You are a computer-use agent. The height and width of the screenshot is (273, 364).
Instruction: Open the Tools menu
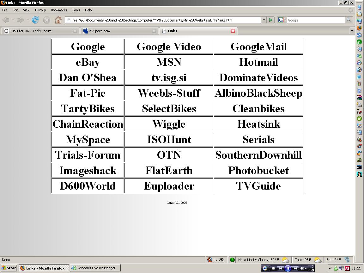[x=76, y=10]
